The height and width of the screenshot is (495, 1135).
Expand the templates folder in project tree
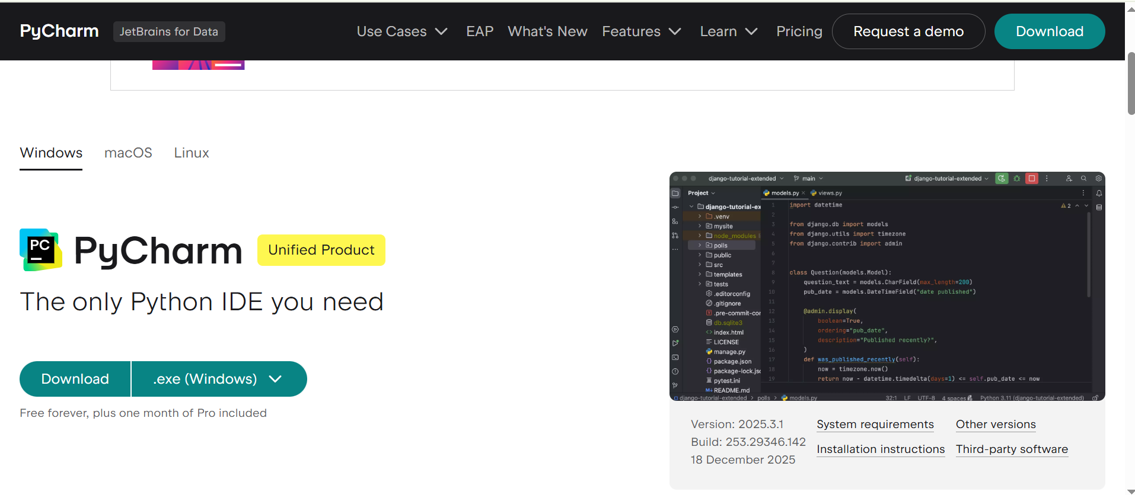click(700, 274)
